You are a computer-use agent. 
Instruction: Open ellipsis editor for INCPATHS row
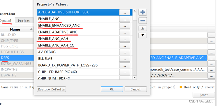tap(211, 70)
